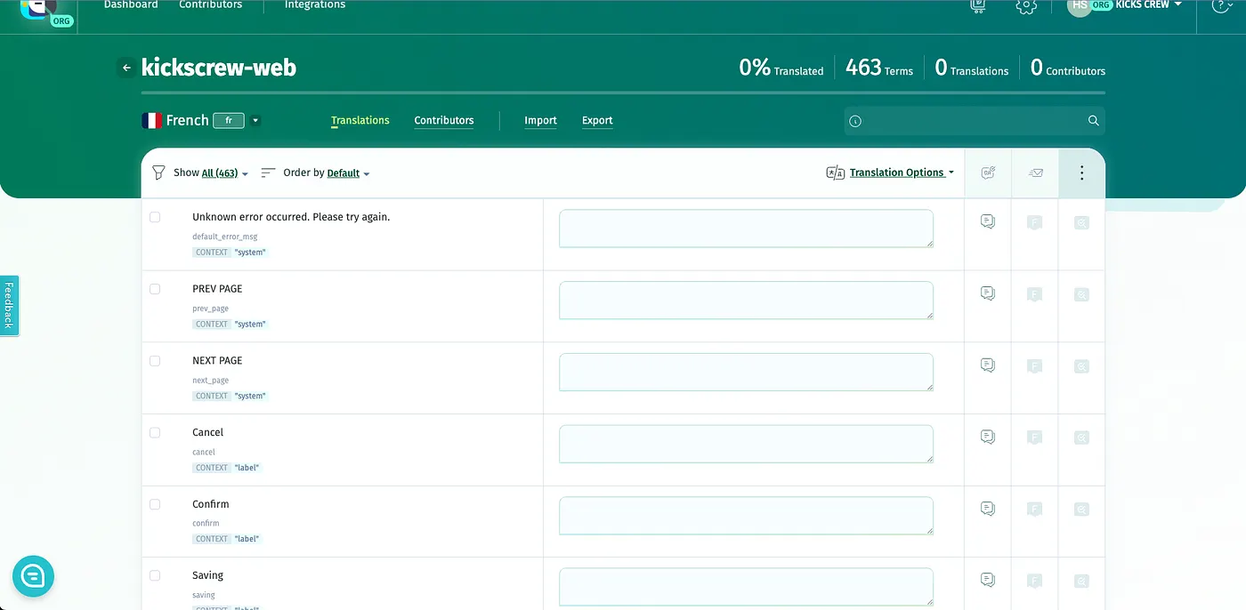This screenshot has width=1246, height=610.
Task: Switch to the language Contributors tab
Action: [x=444, y=120]
